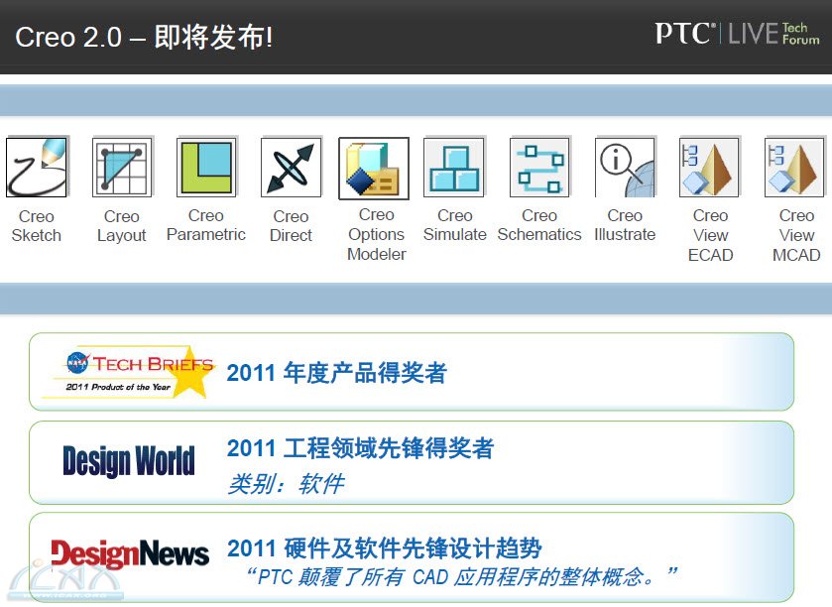Click the "Creo Illustrate" label
832x607 pixels.
(x=625, y=225)
